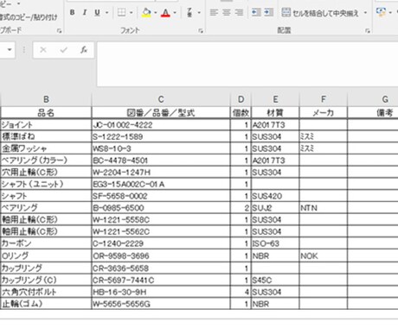Select cell 穴用止輪(C形)

pos(46,173)
